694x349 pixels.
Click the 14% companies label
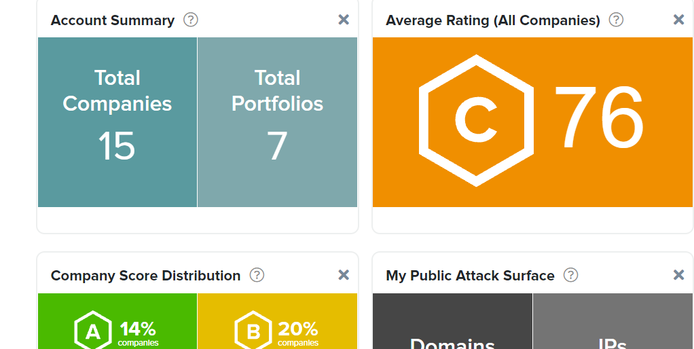coord(139,333)
